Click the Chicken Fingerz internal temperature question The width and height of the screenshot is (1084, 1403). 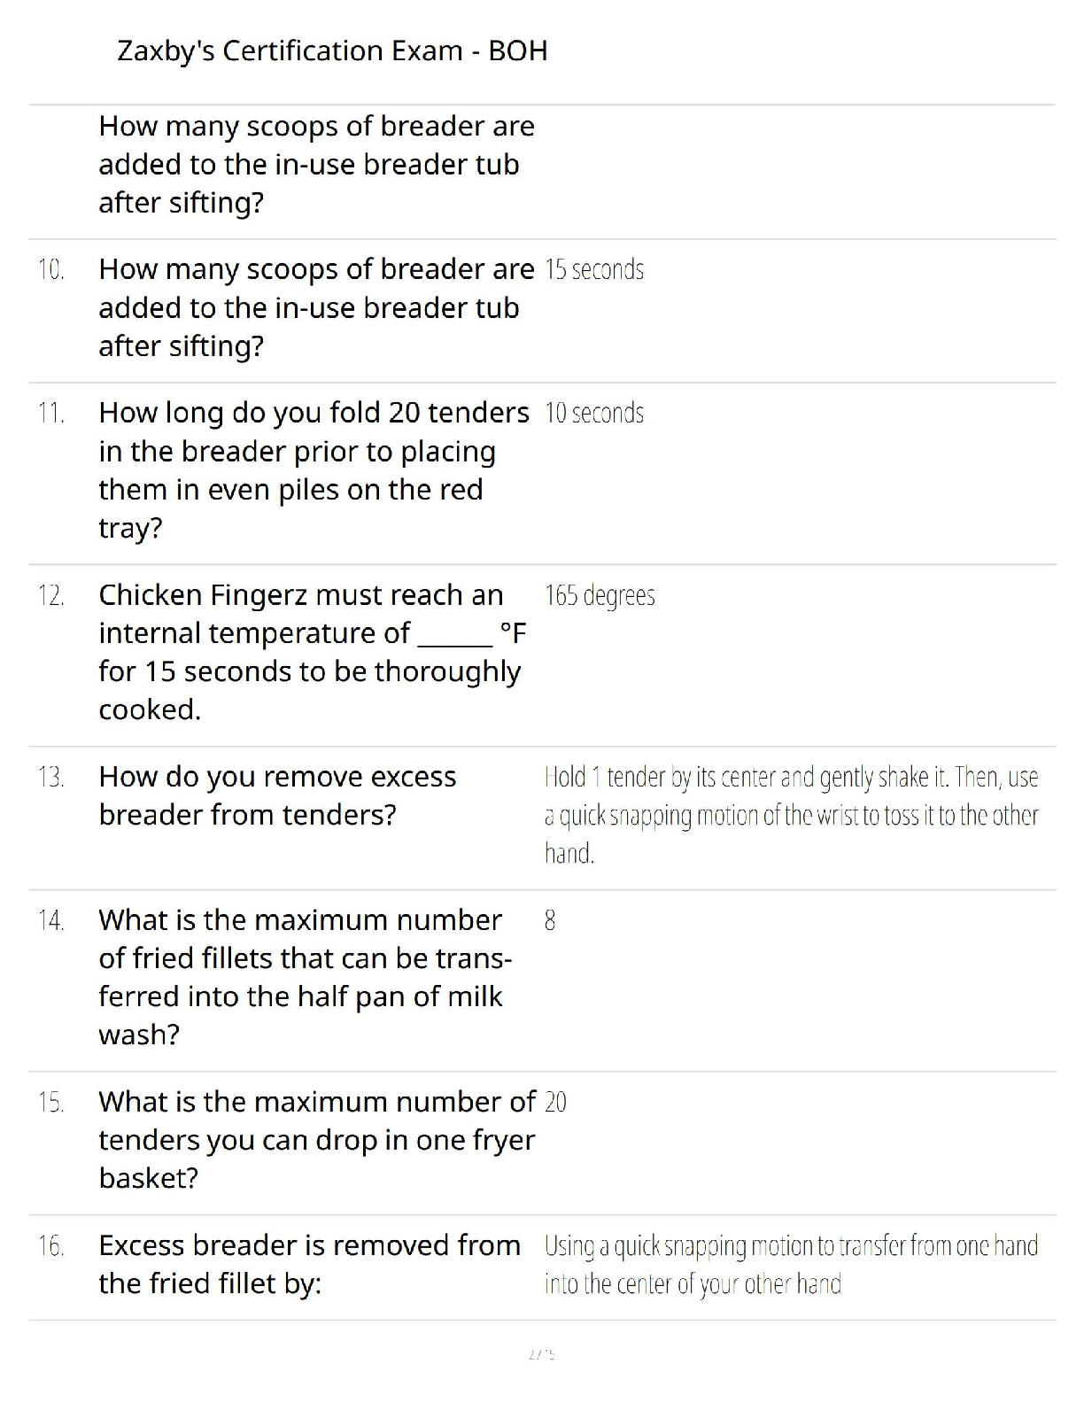[312, 651]
